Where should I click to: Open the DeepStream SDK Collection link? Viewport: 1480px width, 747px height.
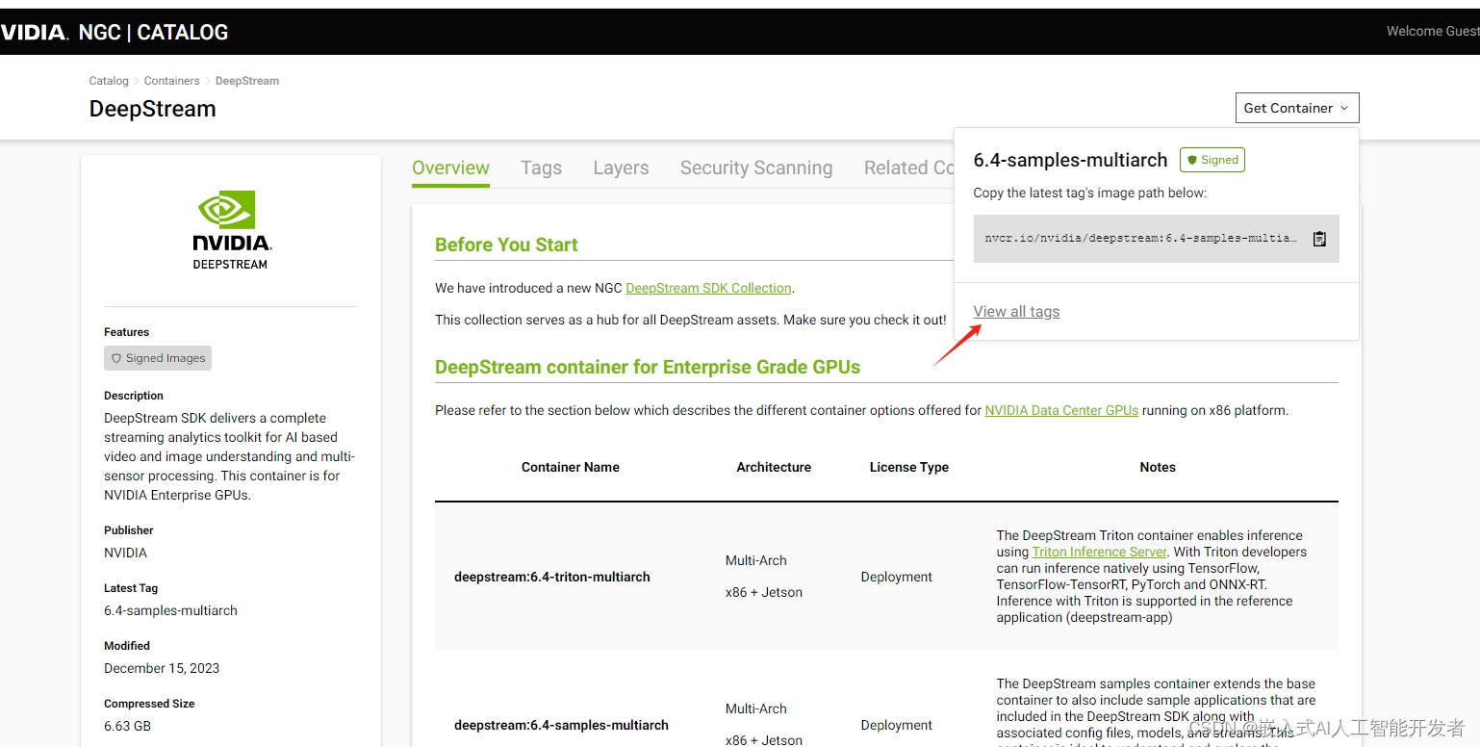709,287
